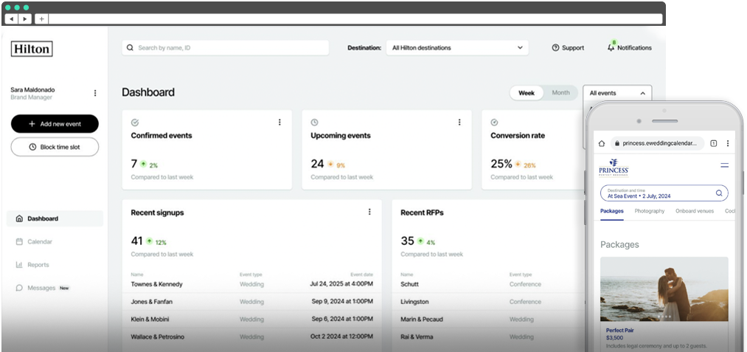Open a new browser tab with plus
747x352 pixels.
41,18
